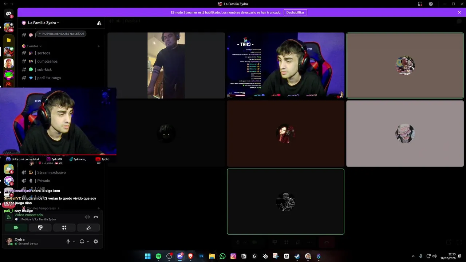466x262 pixels.
Task: Open Steam from the taskbar
Action: pyautogui.click(x=297, y=256)
